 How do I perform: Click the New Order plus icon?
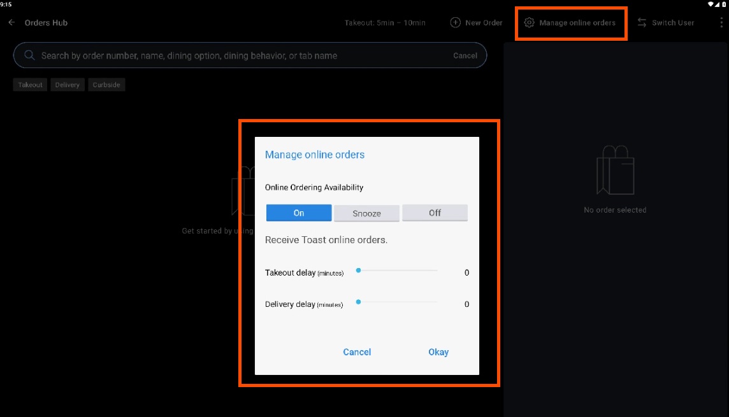(455, 23)
